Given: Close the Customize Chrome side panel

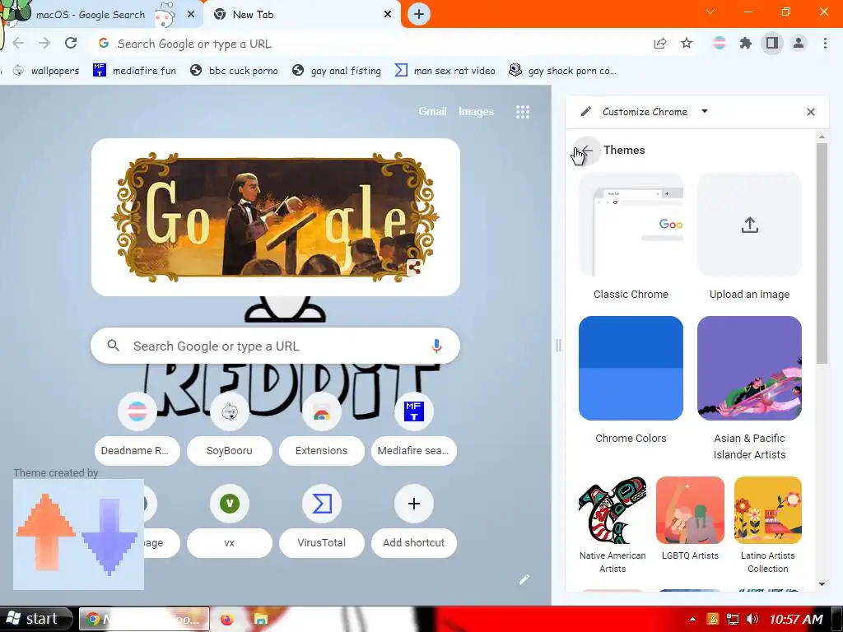Looking at the screenshot, I should point(811,112).
